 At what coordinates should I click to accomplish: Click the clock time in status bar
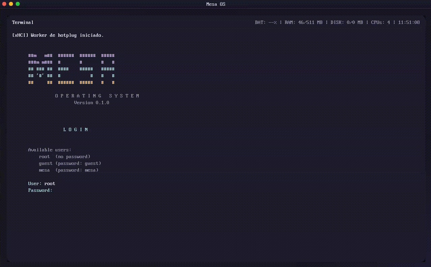[x=409, y=23]
